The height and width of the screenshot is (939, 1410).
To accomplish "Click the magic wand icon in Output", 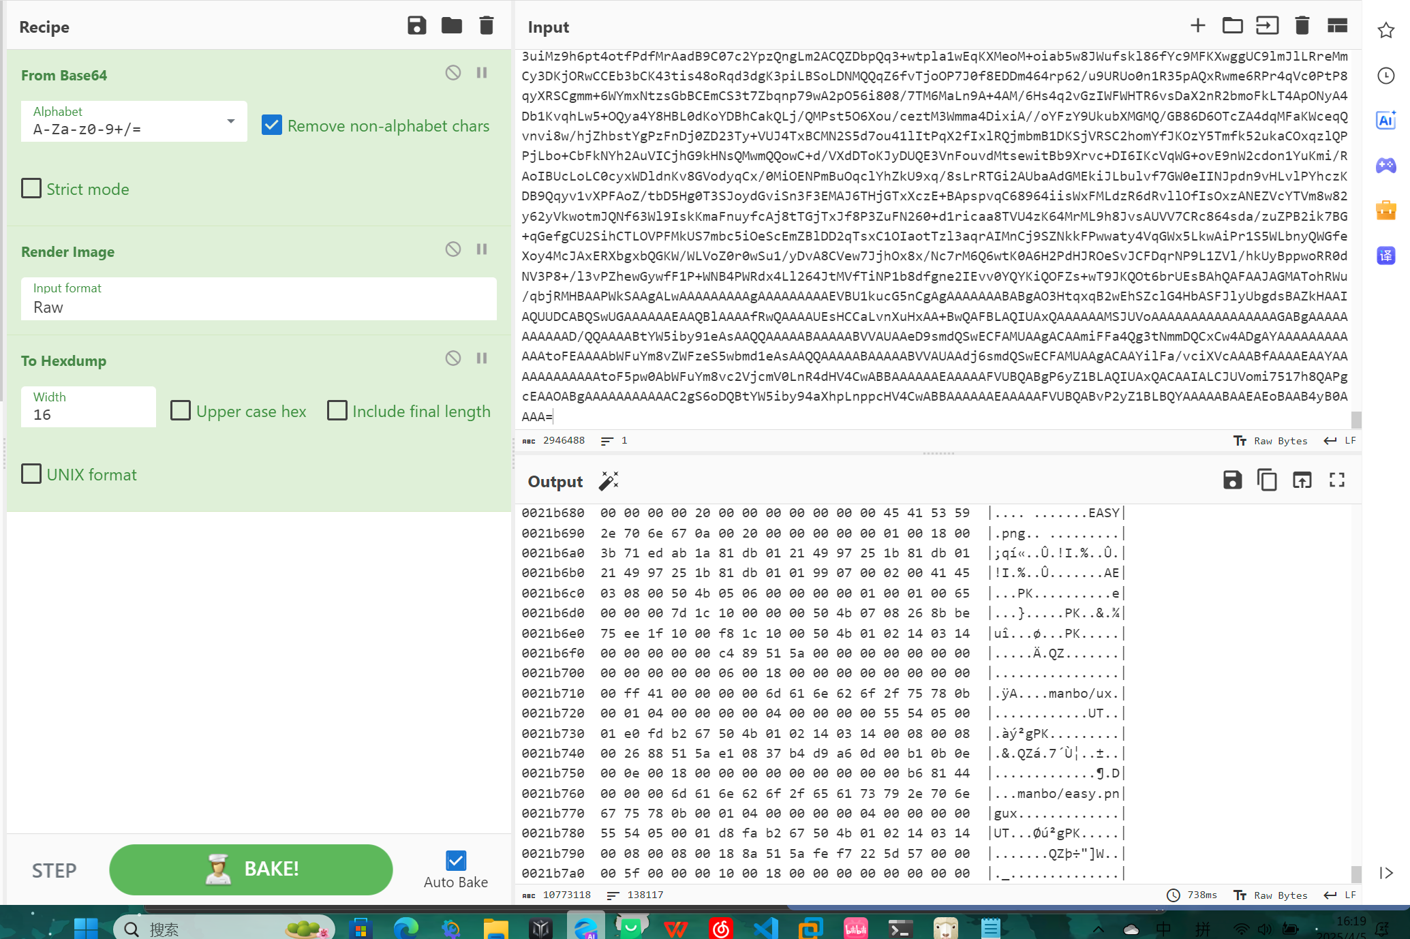I will [x=608, y=481].
